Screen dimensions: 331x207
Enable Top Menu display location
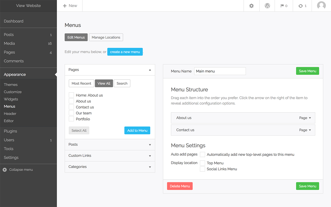(x=202, y=163)
